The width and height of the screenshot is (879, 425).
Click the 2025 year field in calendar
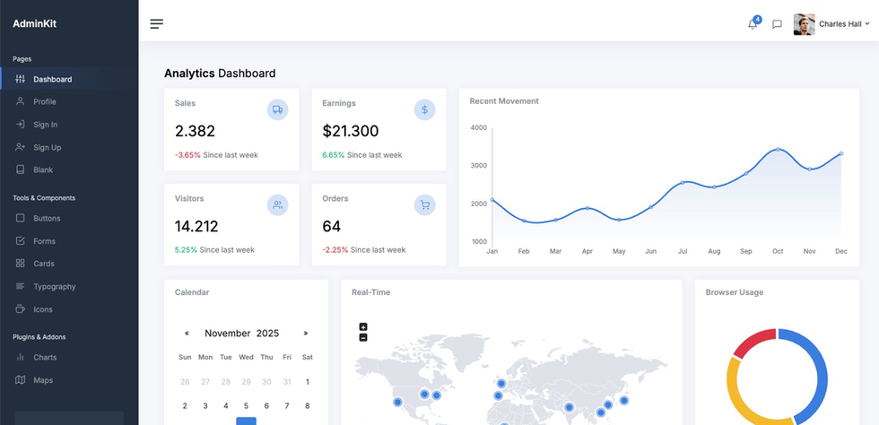tap(267, 333)
